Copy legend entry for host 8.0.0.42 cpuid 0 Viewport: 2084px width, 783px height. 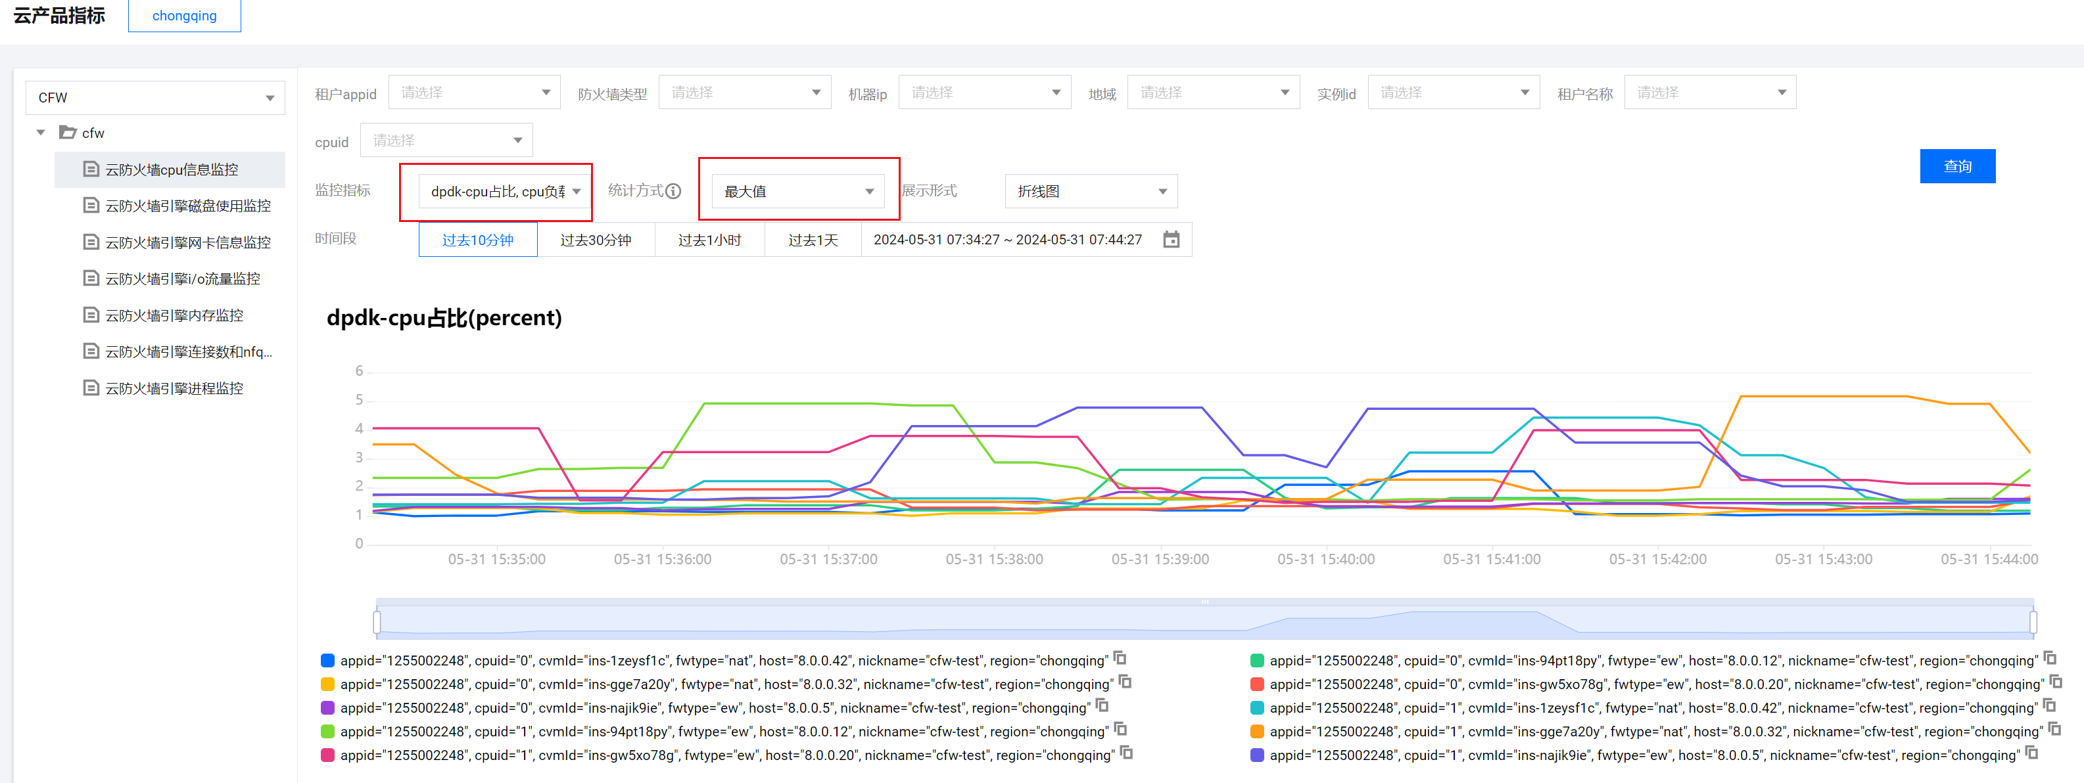1120,659
